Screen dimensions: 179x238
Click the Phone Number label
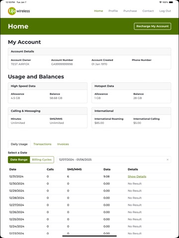click(142, 60)
